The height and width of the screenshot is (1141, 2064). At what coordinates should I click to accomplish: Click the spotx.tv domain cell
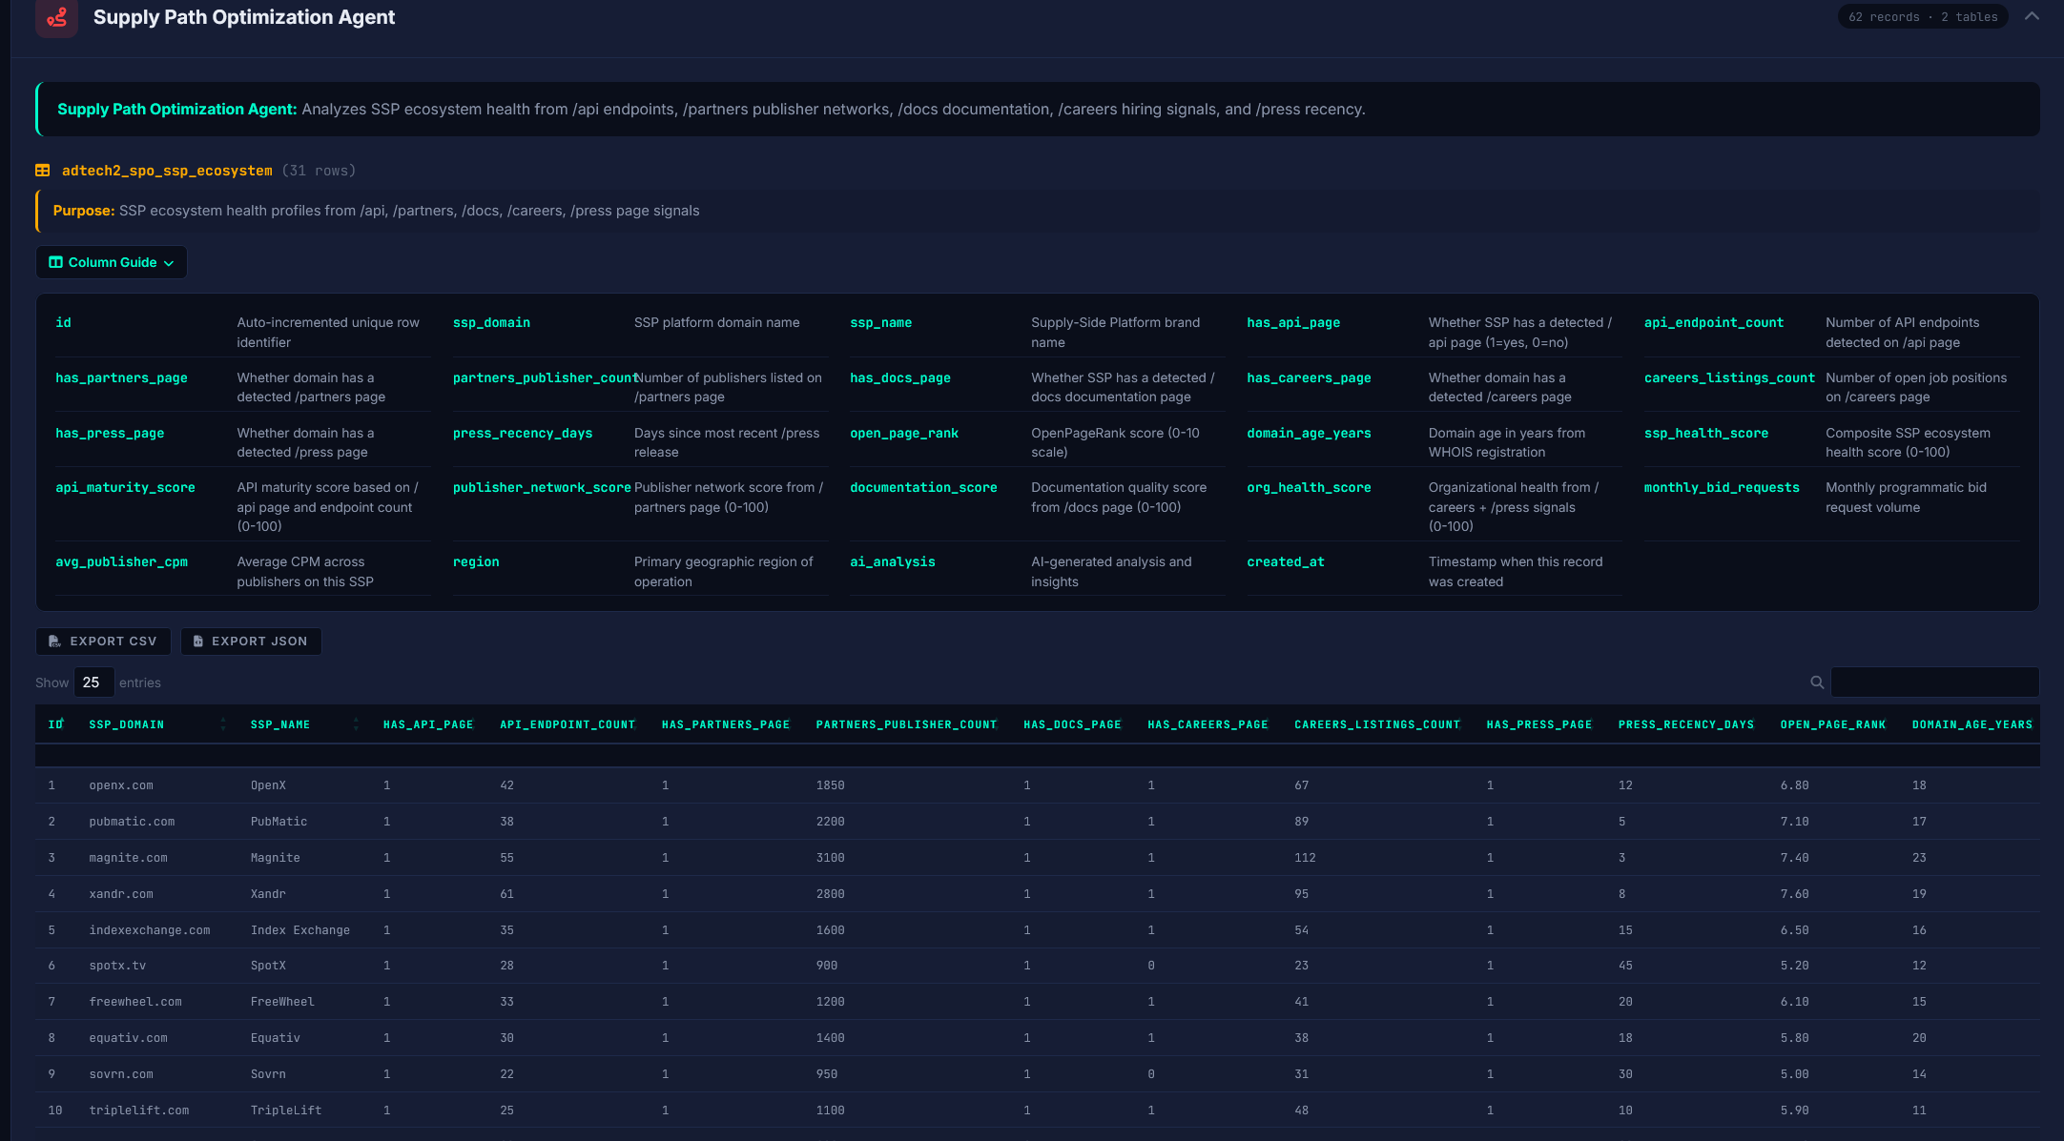pyautogui.click(x=117, y=966)
